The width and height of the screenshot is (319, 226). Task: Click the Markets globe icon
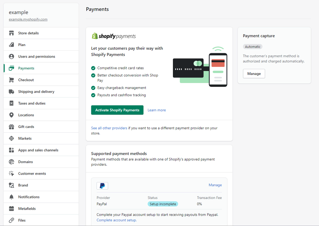tap(12, 139)
